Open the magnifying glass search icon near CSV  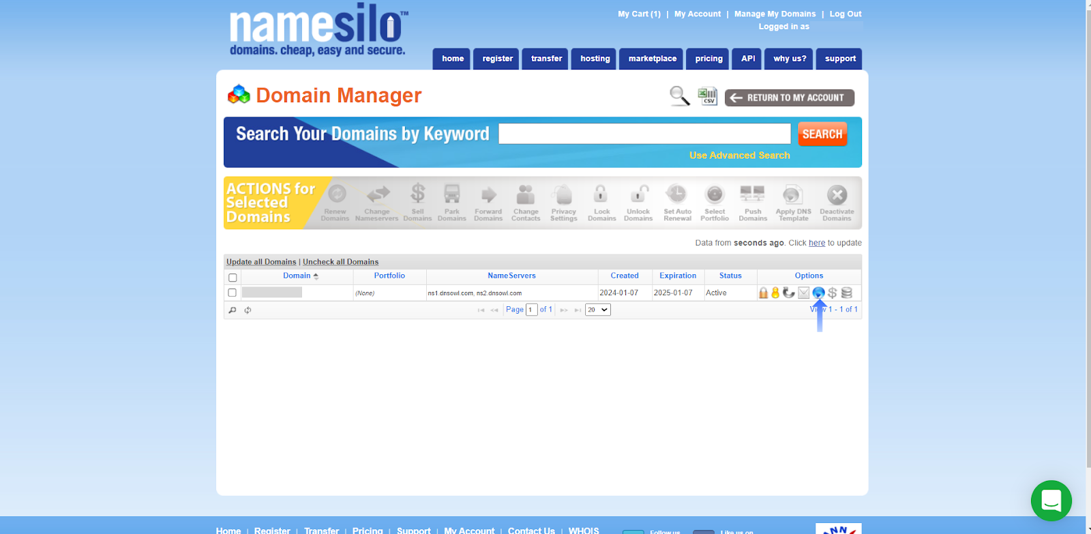tap(680, 96)
